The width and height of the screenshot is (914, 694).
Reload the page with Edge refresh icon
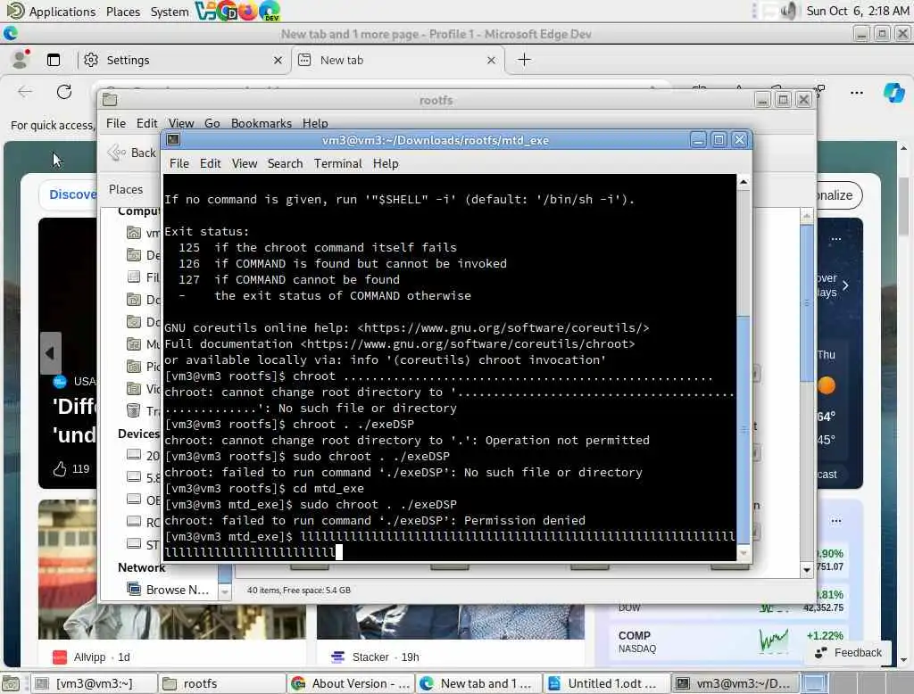(64, 92)
